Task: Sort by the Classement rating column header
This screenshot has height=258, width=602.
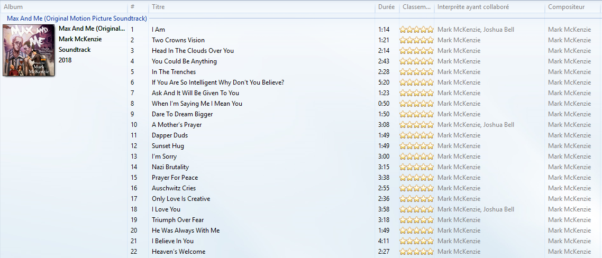Action: pyautogui.click(x=416, y=7)
